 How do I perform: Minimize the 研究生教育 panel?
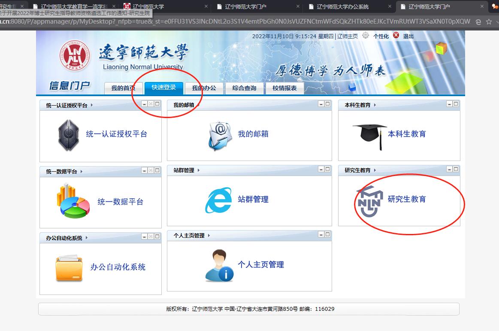pos(449,169)
